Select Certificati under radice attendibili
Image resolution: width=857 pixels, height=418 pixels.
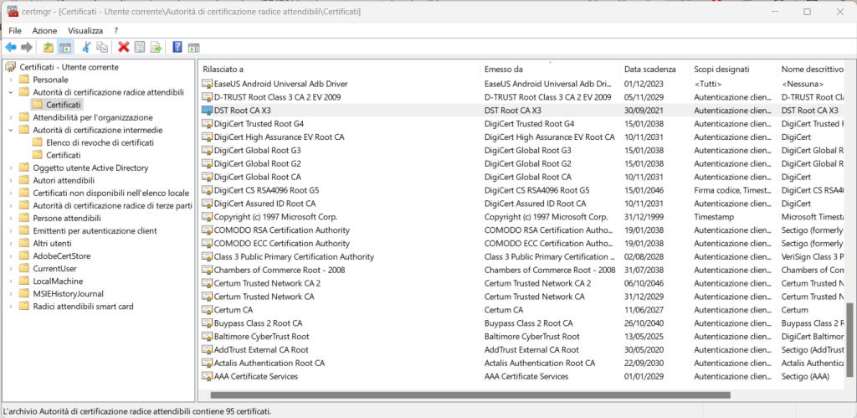[64, 105]
